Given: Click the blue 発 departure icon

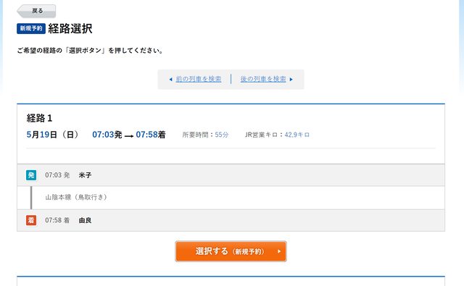Looking at the screenshot, I should 31,175.
